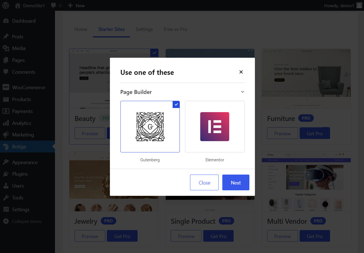Click the Collapse menu arrow icon

[6, 222]
